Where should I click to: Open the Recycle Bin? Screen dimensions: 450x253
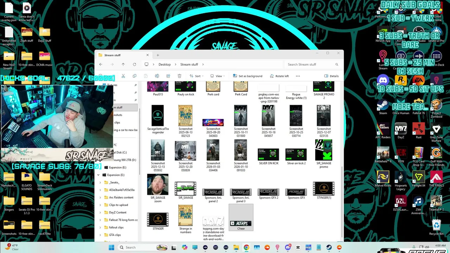436,227
